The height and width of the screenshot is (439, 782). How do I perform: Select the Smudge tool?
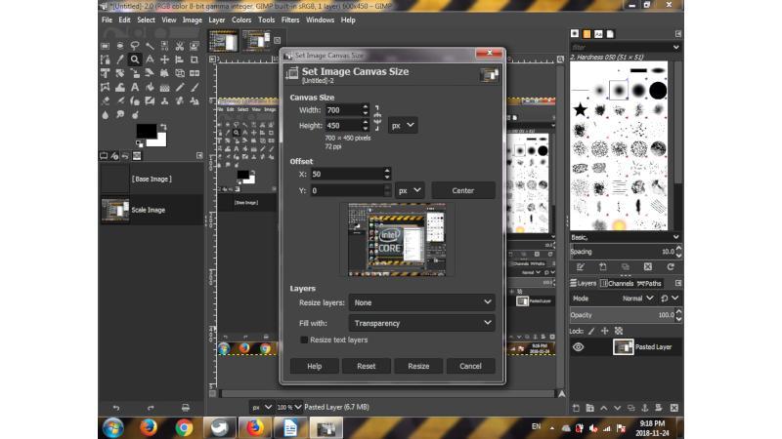[119, 114]
